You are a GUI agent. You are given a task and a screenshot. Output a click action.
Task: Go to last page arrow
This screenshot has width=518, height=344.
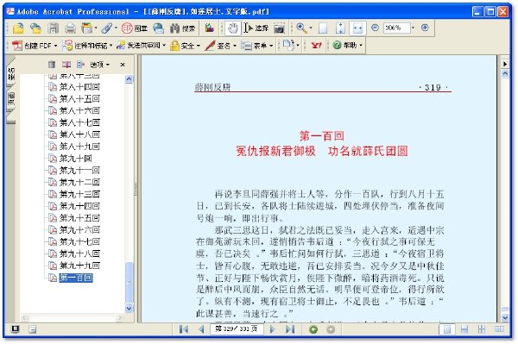(290, 329)
